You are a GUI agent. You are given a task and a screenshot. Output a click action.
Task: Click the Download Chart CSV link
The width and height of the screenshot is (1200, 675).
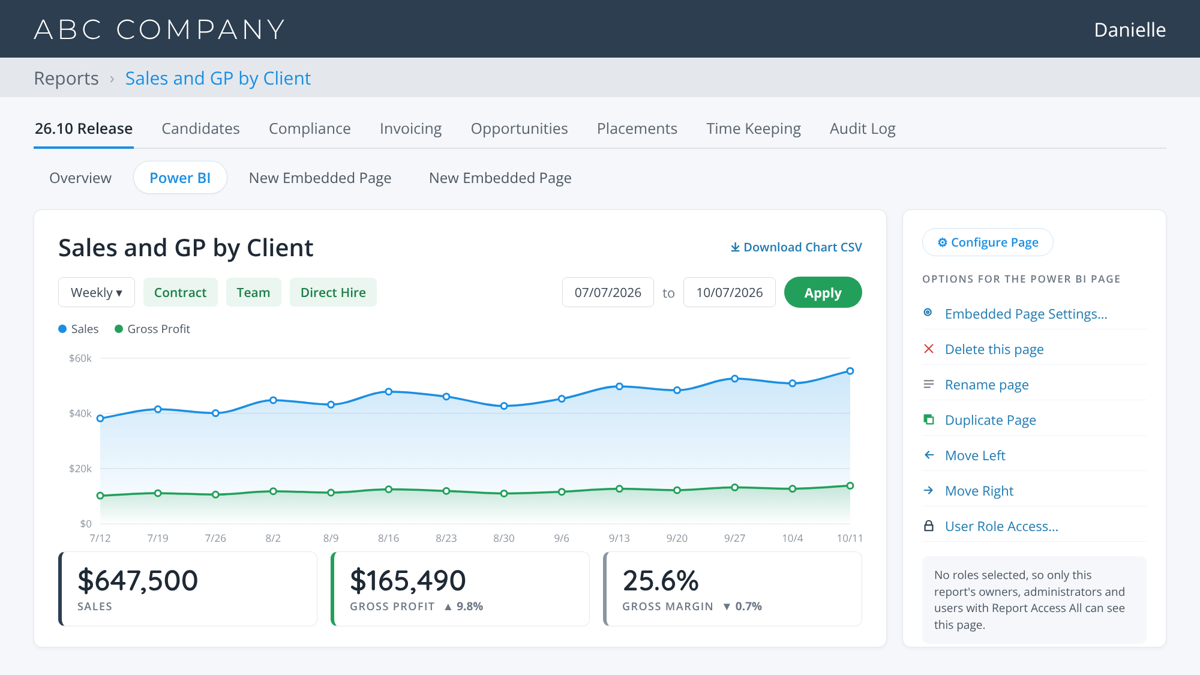[x=796, y=247]
